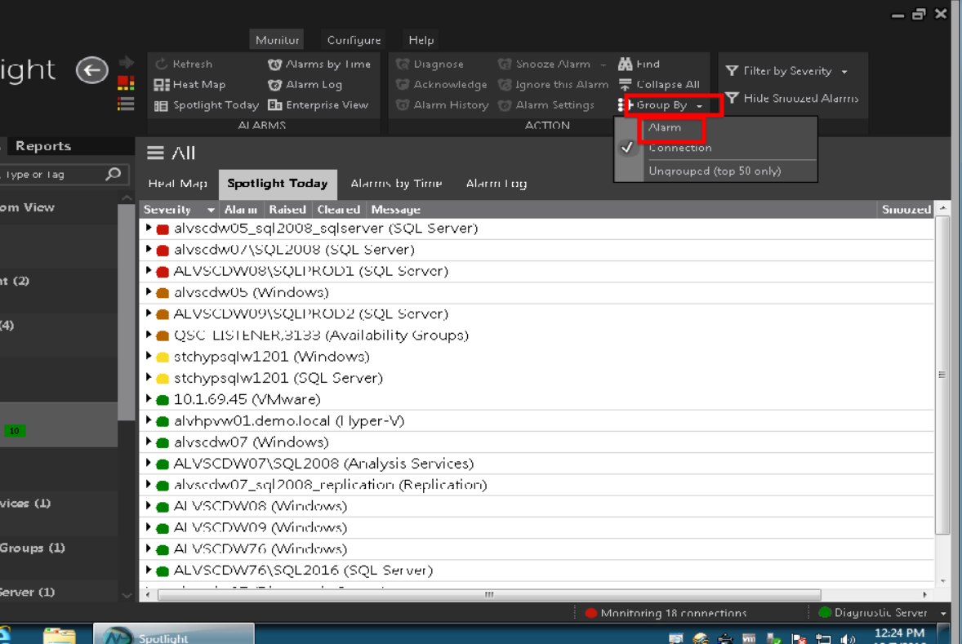
Task: Click the Reports sidebar header
Action: click(43, 146)
